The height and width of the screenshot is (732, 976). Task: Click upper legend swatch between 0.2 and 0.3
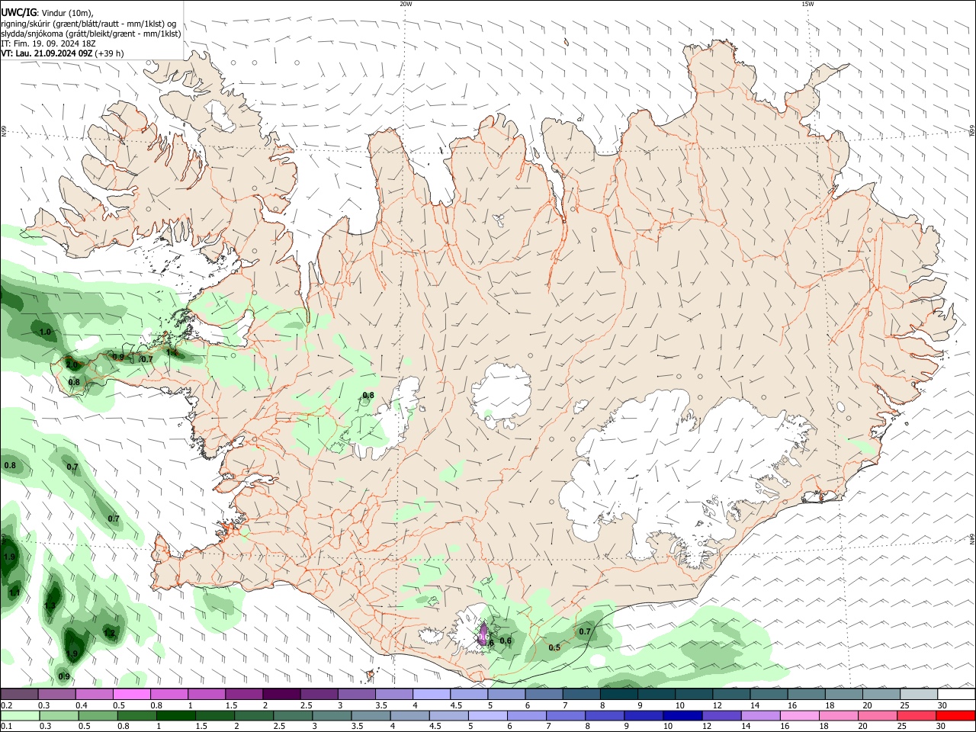click(x=19, y=695)
